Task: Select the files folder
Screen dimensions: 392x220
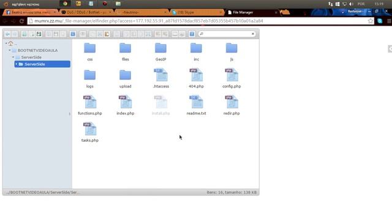Action: coord(125,52)
